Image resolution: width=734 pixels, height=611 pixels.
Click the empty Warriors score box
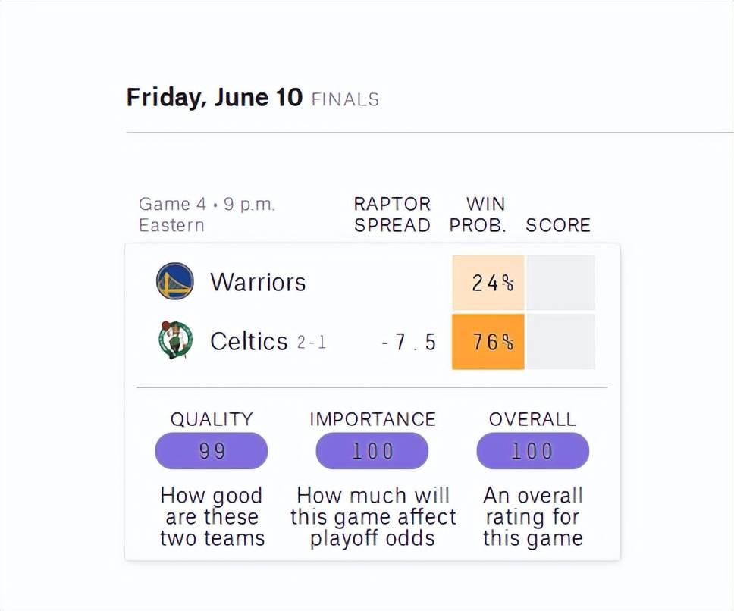point(561,283)
